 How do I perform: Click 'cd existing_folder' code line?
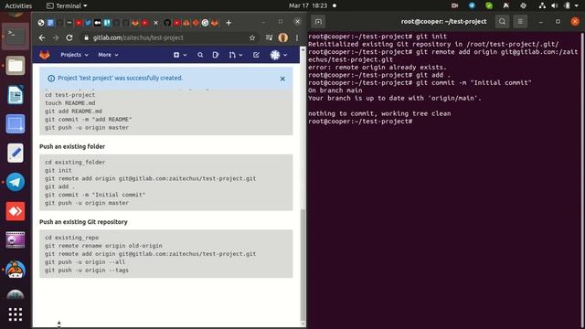[75, 162]
